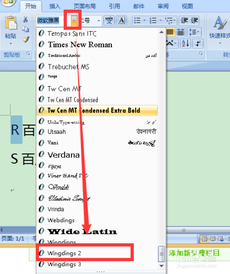Screen dimensions: 230x274
Task: Click the 添加新步骤栏目 link
Action: [x=194, y=253]
